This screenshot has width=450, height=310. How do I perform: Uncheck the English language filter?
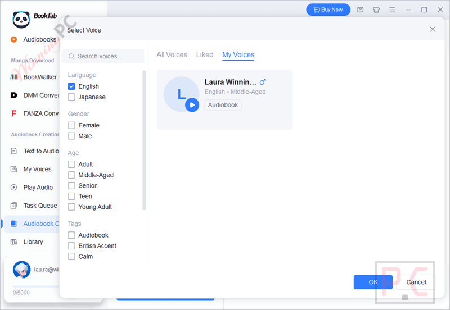(x=71, y=86)
